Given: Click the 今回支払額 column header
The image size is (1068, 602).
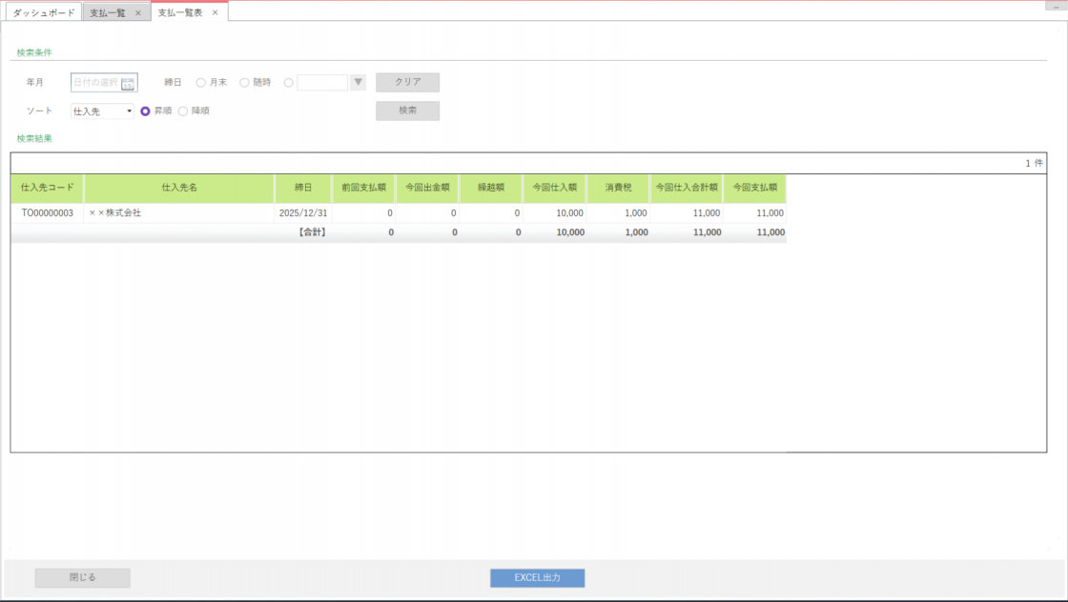Looking at the screenshot, I should tap(754, 188).
